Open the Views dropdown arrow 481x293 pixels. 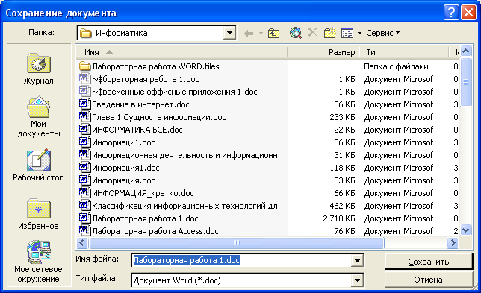click(359, 33)
